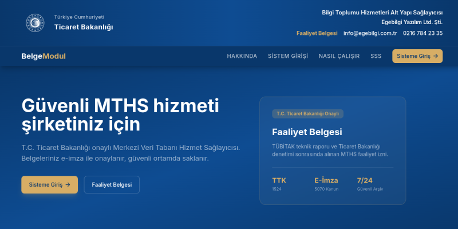
Task: Open the SSS navigation link
Action: coord(376,56)
